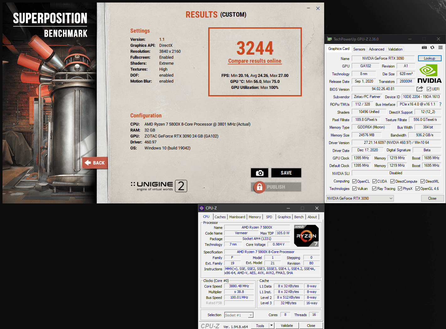Click Validate button in CPU-Z
446x329 pixels.
click(x=286, y=326)
